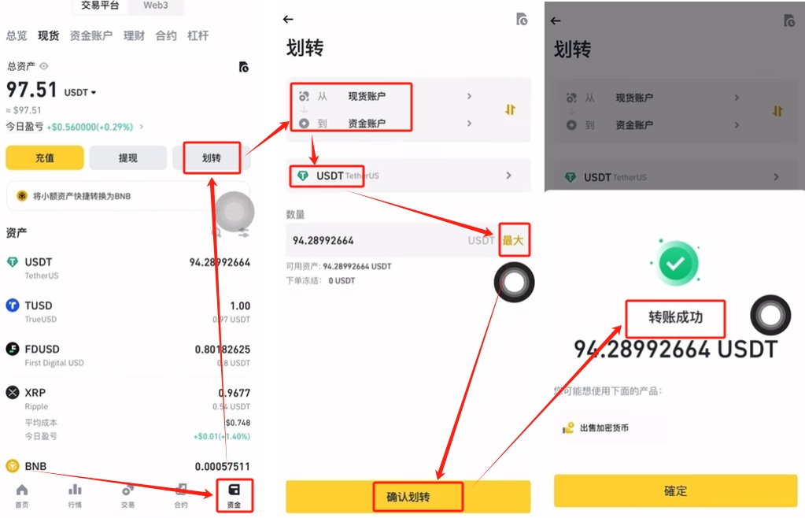This screenshot has height=518, width=805.
Task: Click the XRP coin icon in asset list
Action: click(13, 393)
